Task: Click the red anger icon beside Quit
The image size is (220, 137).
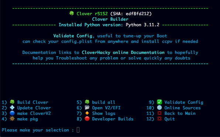Action: click(159, 119)
